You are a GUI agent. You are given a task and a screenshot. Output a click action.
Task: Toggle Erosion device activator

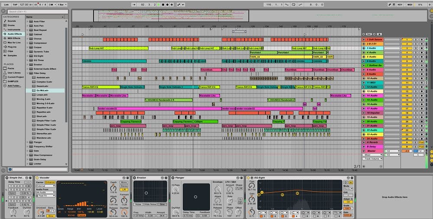134,178
